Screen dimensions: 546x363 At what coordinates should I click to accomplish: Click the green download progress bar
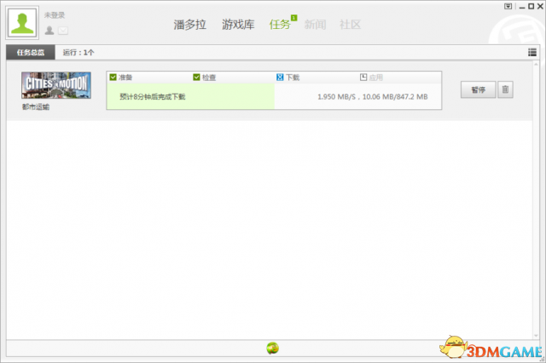tap(190, 97)
